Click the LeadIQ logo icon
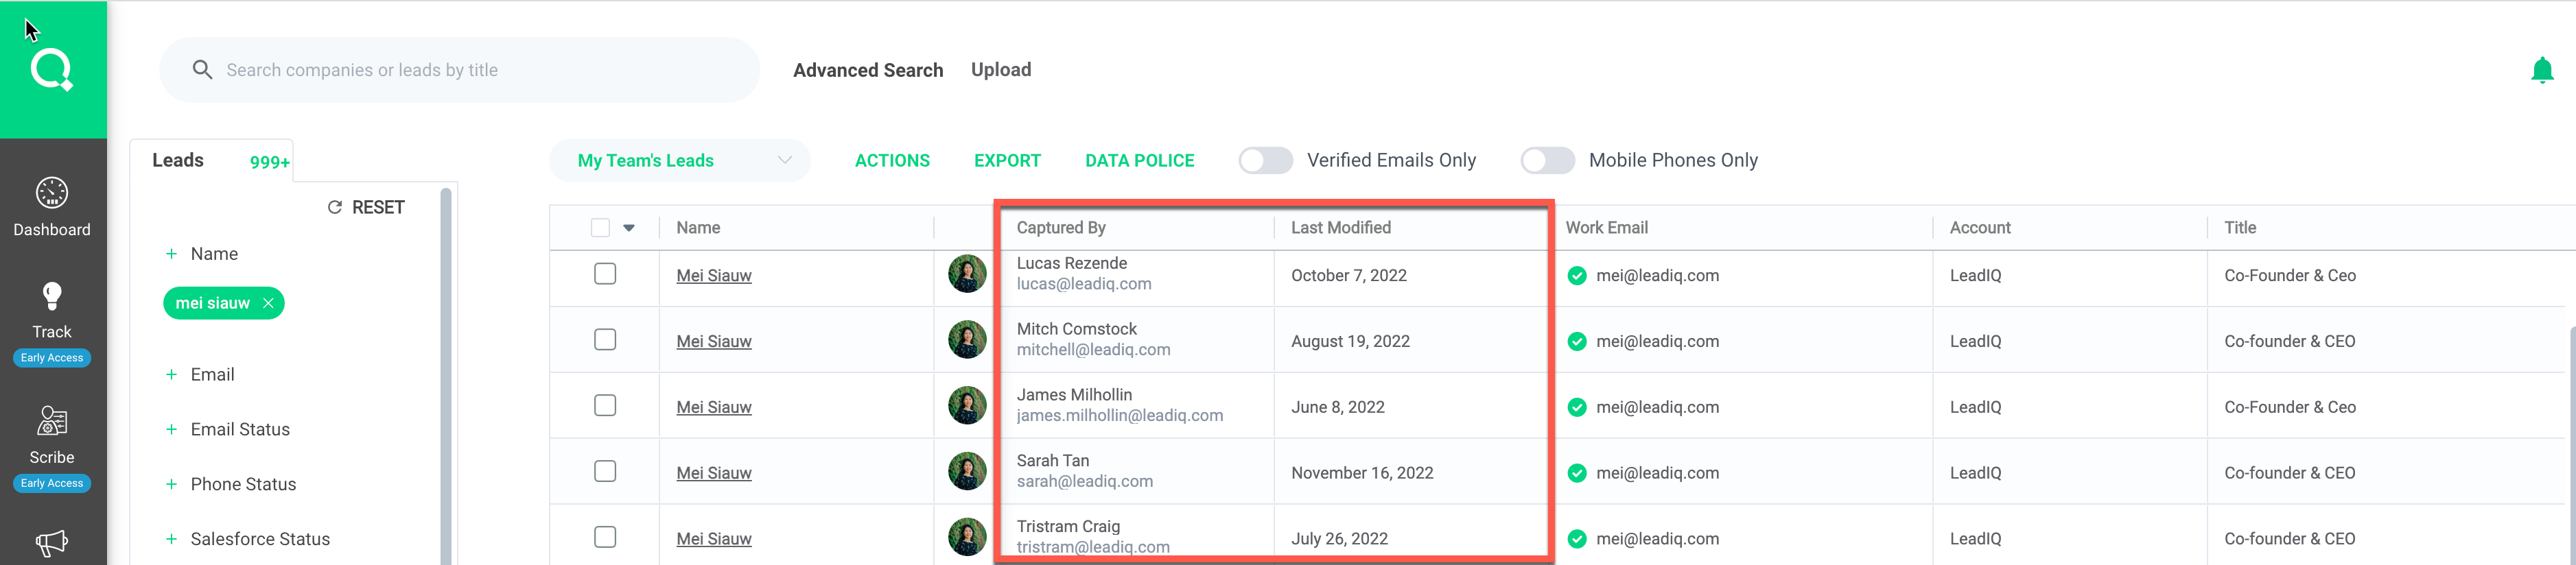Screen dimensions: 2576x565 (52, 70)
